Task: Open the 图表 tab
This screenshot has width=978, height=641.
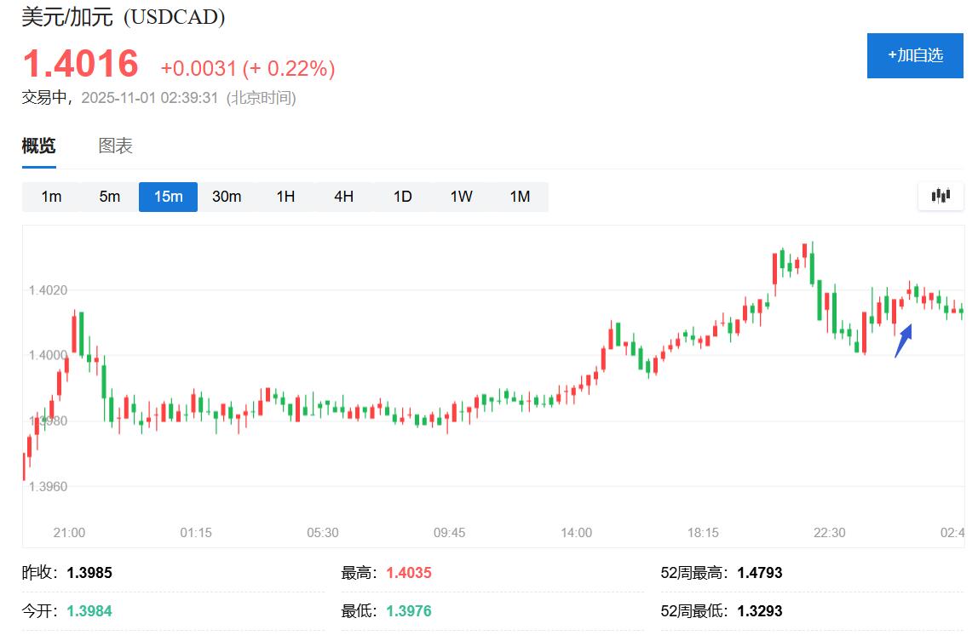Action: click(x=116, y=146)
